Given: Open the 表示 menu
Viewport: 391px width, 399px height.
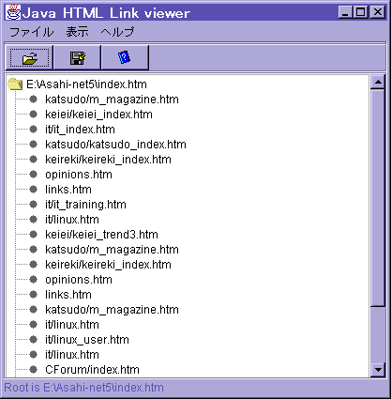Looking at the screenshot, I should click(77, 32).
